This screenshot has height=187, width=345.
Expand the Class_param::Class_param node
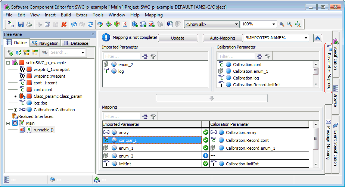15,96
